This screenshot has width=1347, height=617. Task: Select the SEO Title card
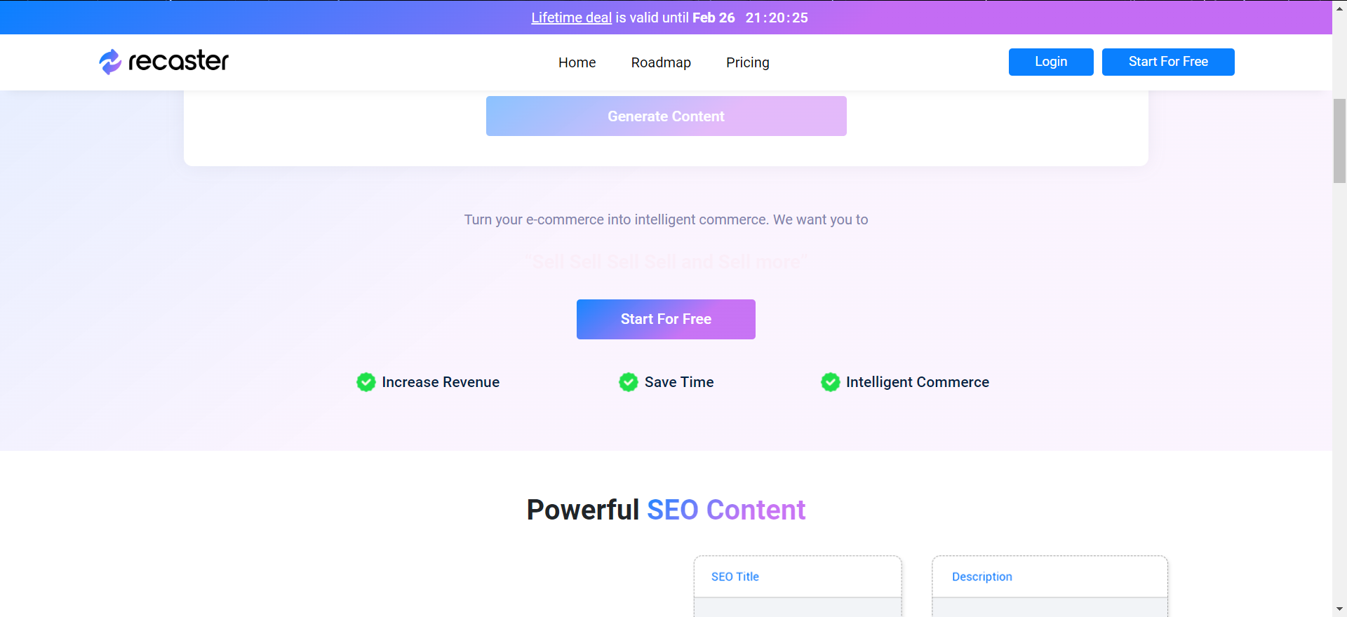click(x=798, y=586)
